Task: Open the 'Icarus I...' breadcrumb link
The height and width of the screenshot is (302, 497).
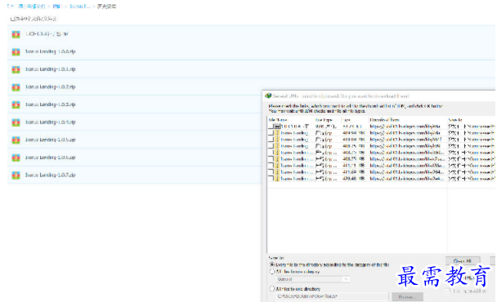Action: pyautogui.click(x=80, y=7)
